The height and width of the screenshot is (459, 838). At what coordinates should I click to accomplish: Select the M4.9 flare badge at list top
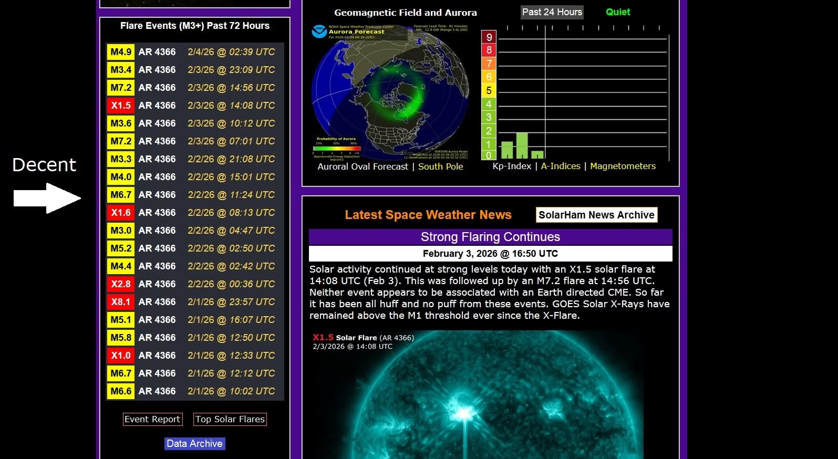click(x=120, y=52)
